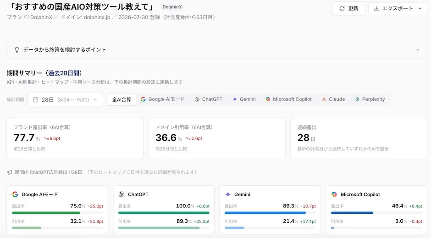
Task: Click the page title おすすめの国産AIO対策ツール教えて
Action: click(82, 6)
